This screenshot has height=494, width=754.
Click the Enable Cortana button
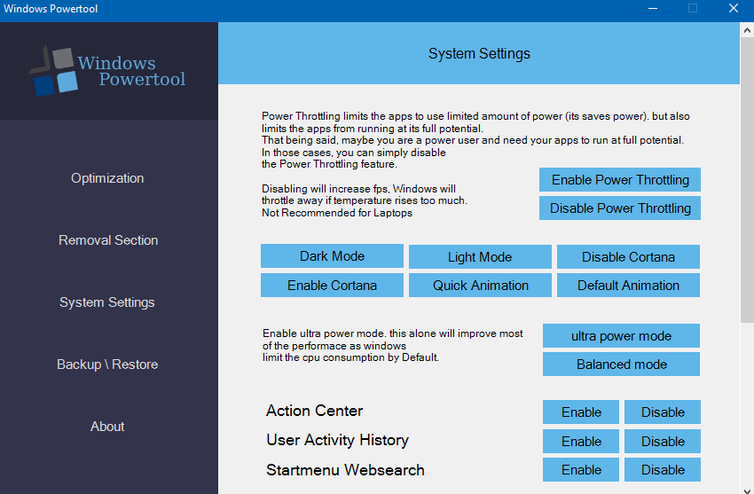point(332,286)
